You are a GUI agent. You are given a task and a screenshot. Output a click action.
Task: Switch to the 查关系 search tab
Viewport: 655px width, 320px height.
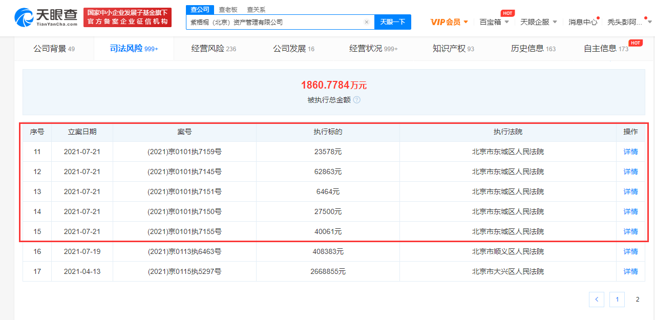click(x=256, y=10)
